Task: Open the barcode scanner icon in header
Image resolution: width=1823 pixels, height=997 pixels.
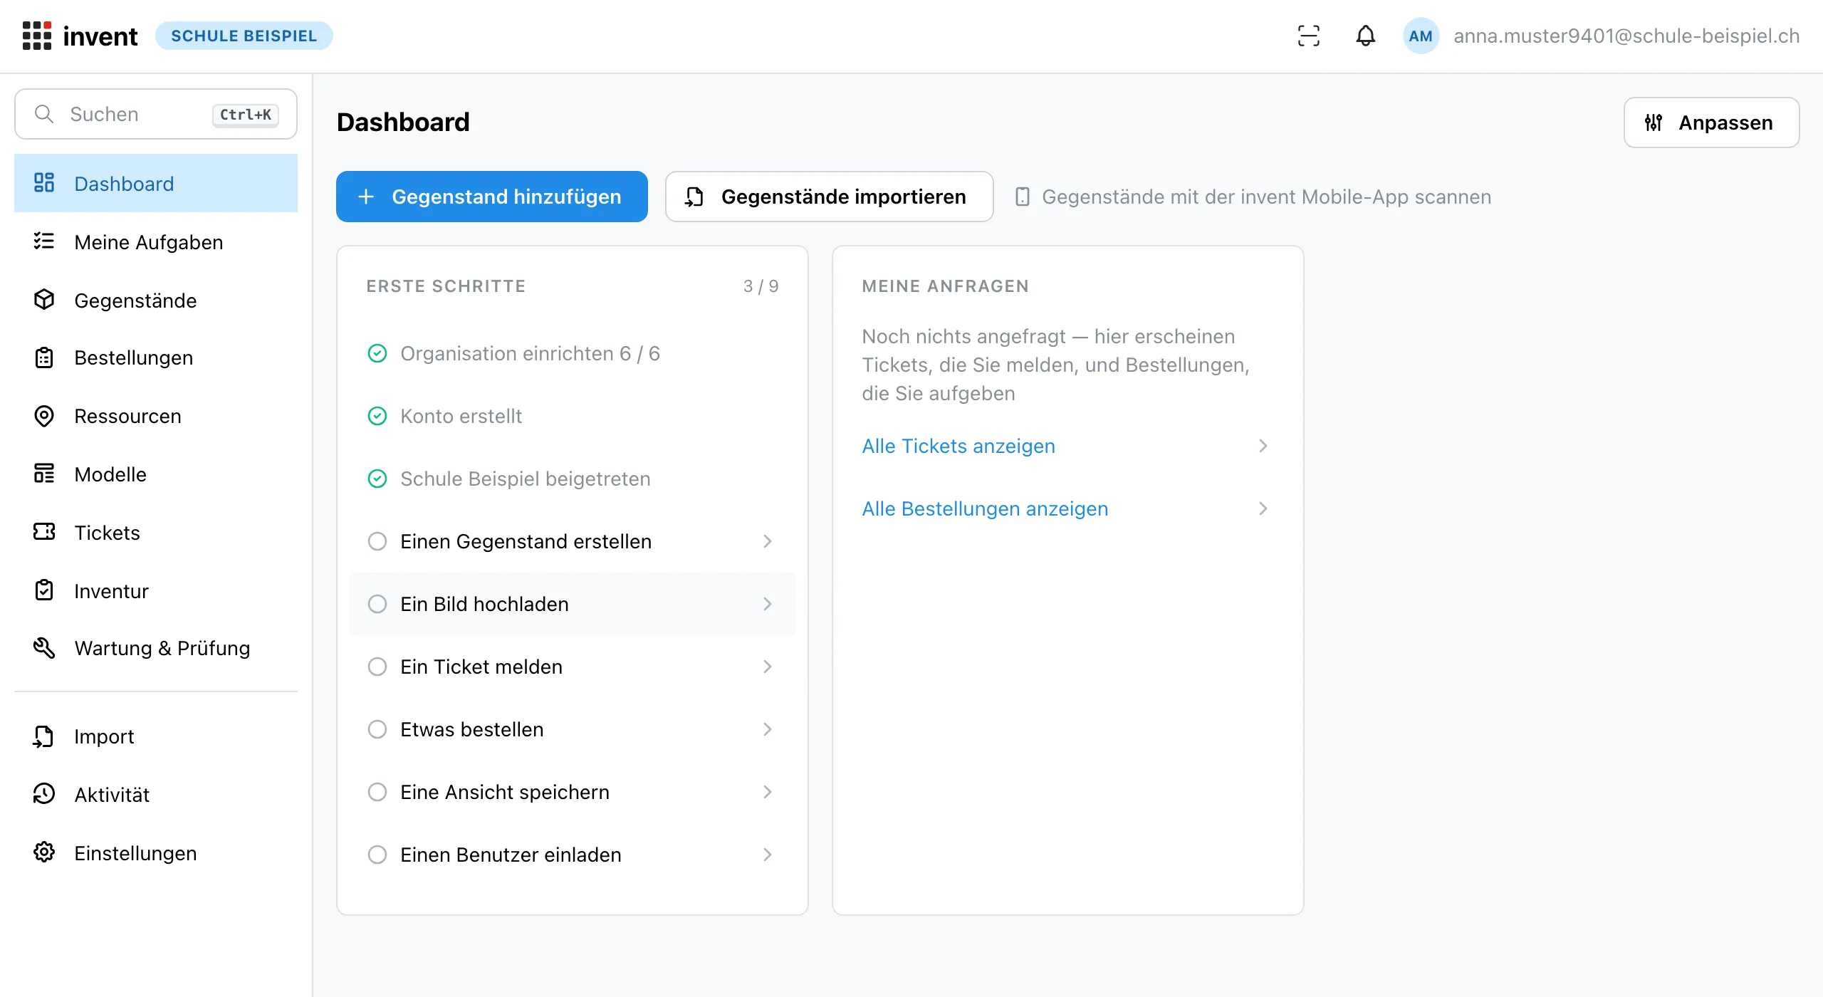Action: [x=1308, y=36]
